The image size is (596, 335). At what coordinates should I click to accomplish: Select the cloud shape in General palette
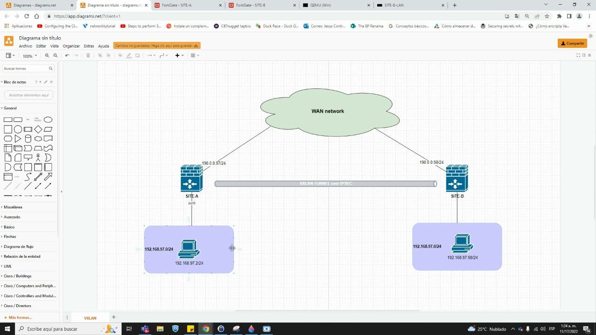[x=38, y=139]
